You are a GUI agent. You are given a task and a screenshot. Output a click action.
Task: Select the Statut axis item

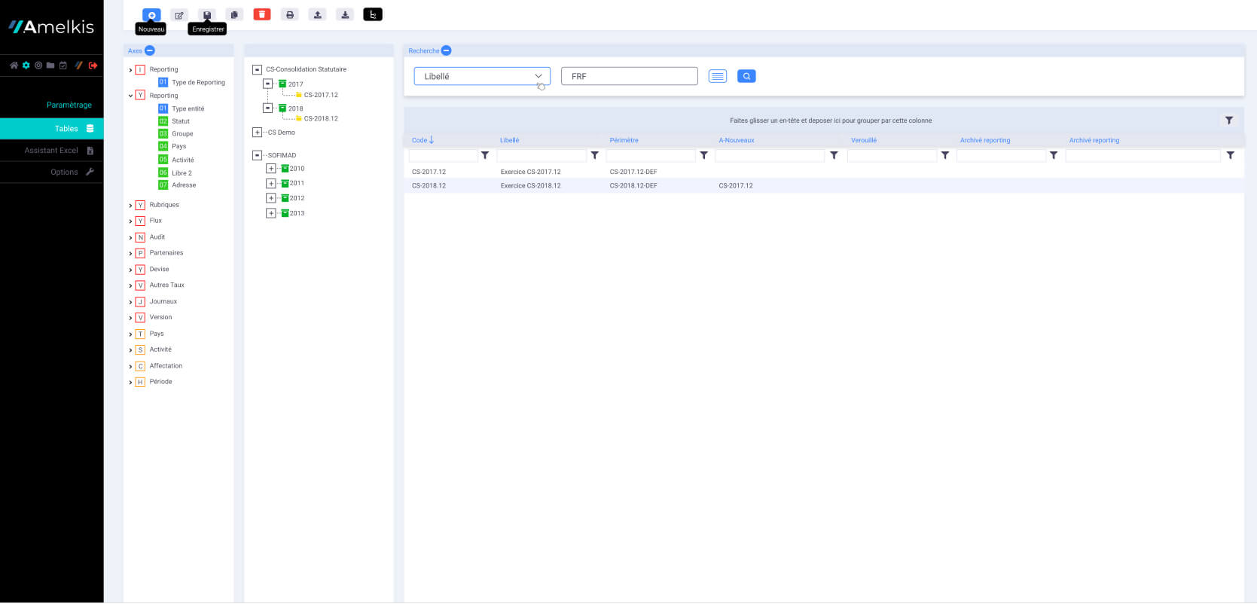coord(181,121)
